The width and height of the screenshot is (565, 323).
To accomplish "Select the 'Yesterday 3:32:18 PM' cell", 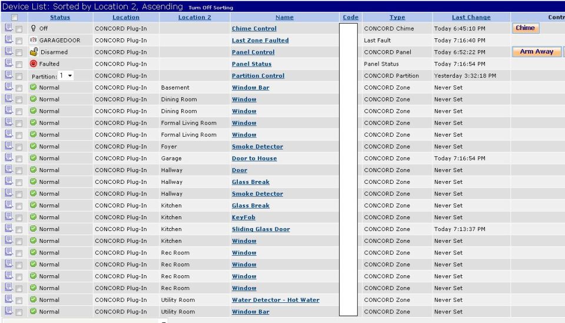I will coord(465,75).
